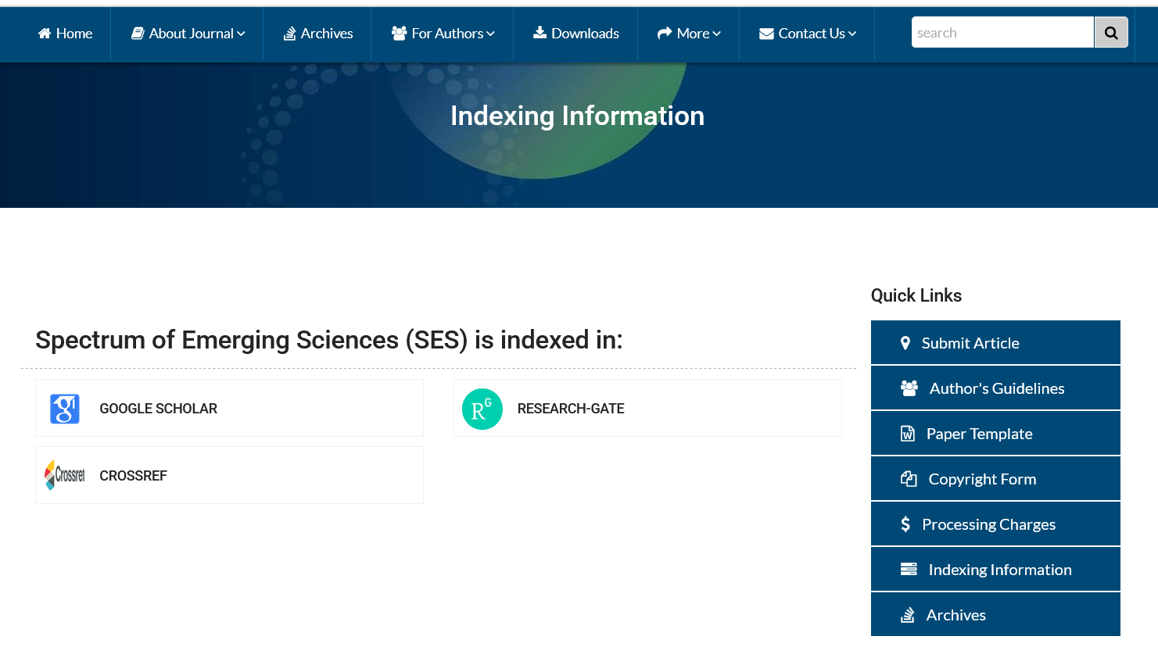
Task: Click the Archives stack icon in navbar
Action: (x=289, y=33)
